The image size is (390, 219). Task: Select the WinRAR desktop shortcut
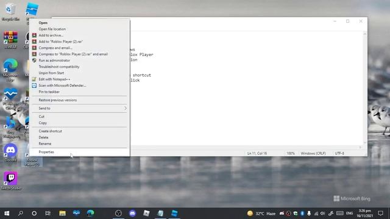[x=10, y=40]
